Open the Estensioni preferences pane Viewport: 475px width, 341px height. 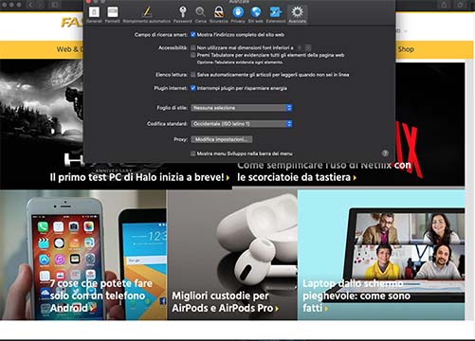coord(276,14)
